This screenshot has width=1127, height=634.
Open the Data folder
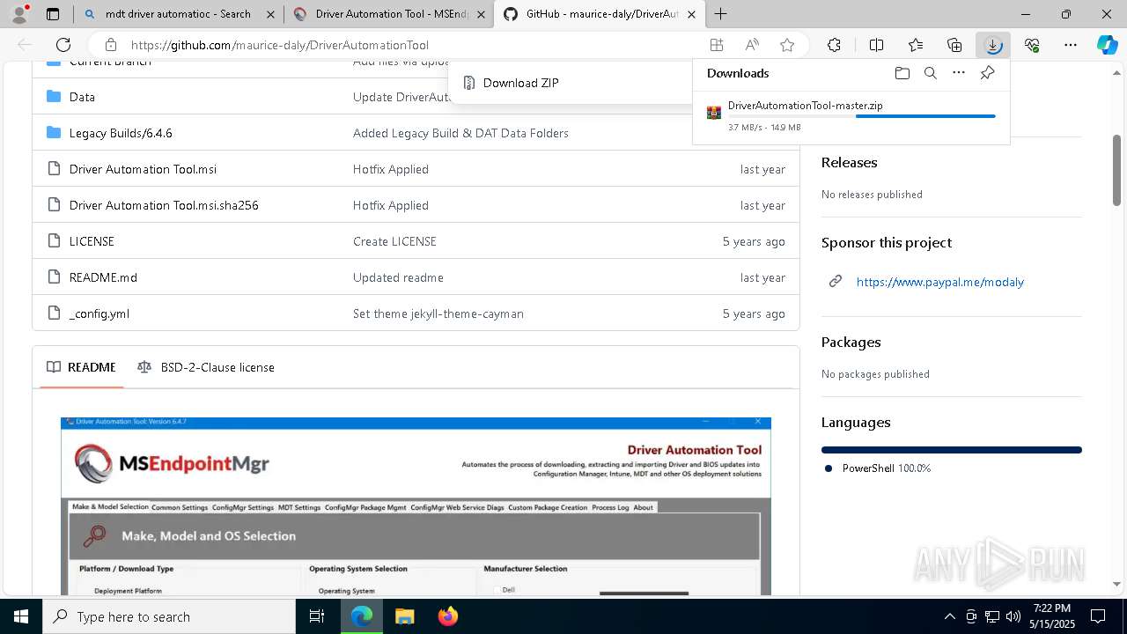(x=82, y=97)
